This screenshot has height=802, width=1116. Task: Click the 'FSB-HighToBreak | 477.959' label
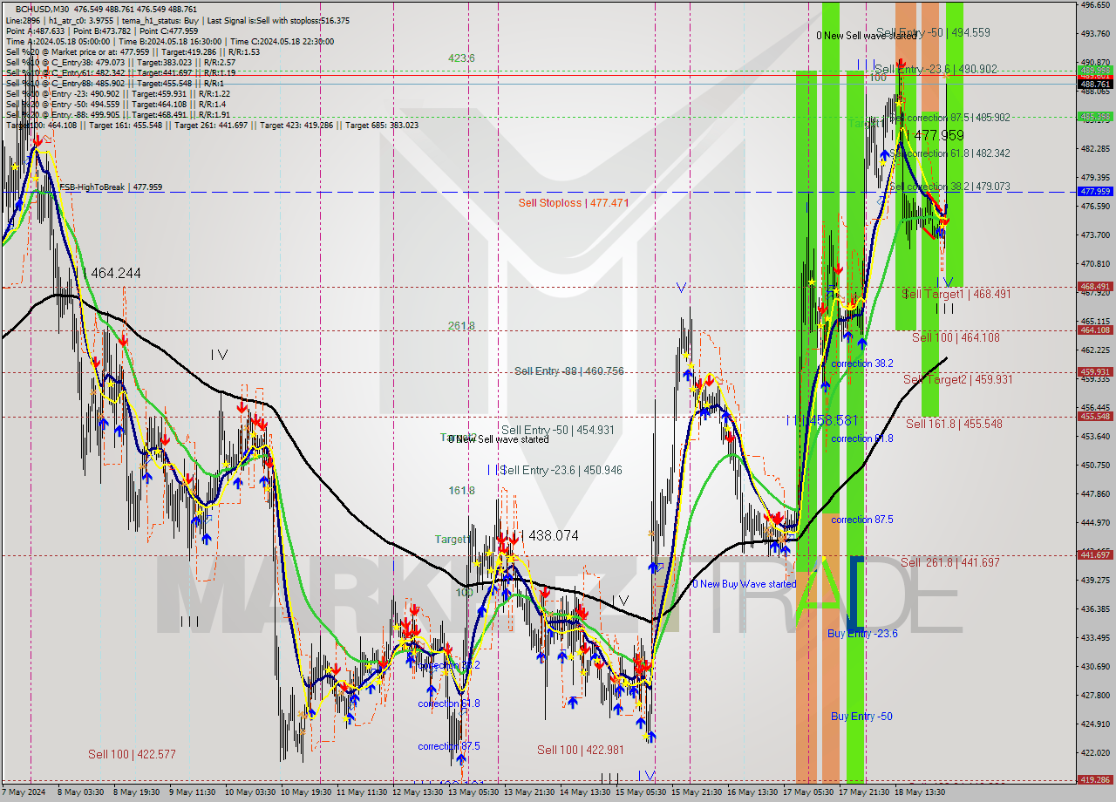111,187
